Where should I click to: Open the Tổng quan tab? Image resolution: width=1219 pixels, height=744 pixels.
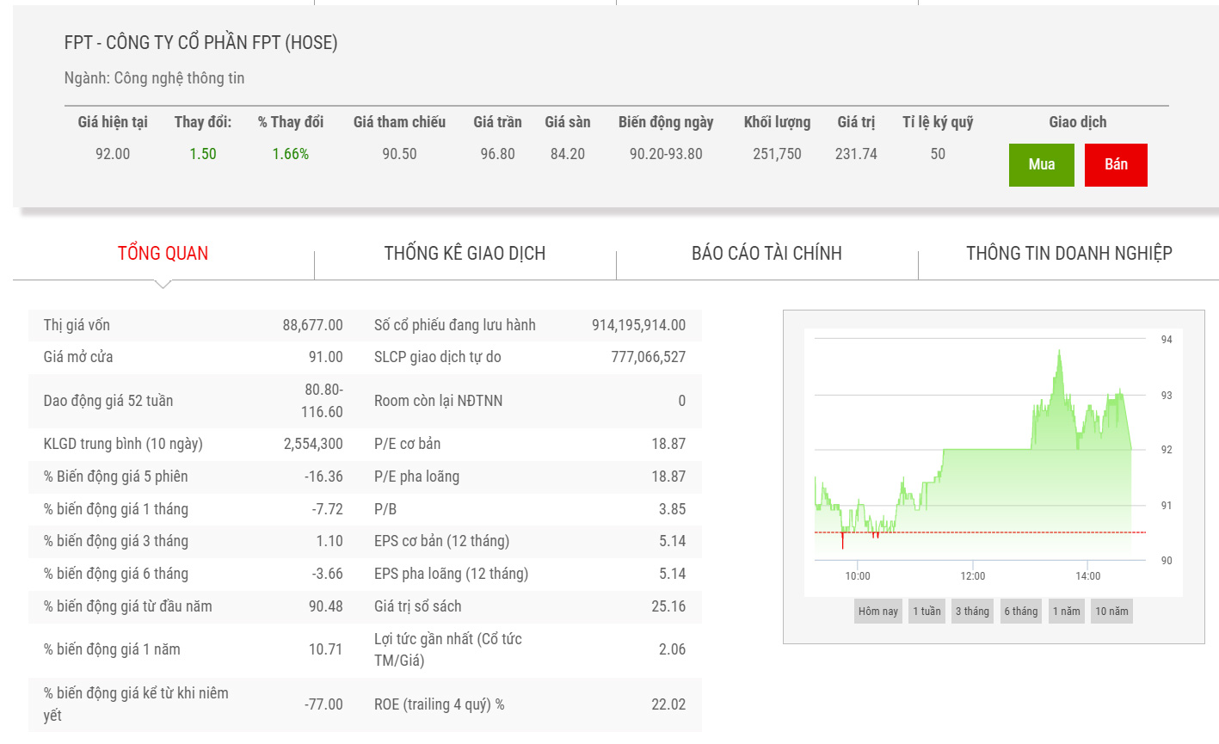(x=163, y=253)
